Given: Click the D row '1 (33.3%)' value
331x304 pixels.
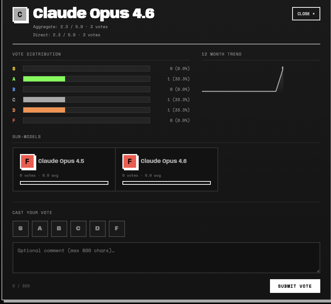Looking at the screenshot, I should click(179, 110).
